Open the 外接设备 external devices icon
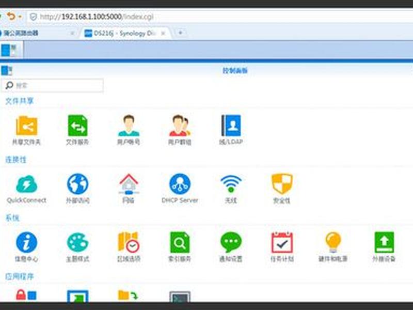The image size is (413, 310). coord(384,242)
